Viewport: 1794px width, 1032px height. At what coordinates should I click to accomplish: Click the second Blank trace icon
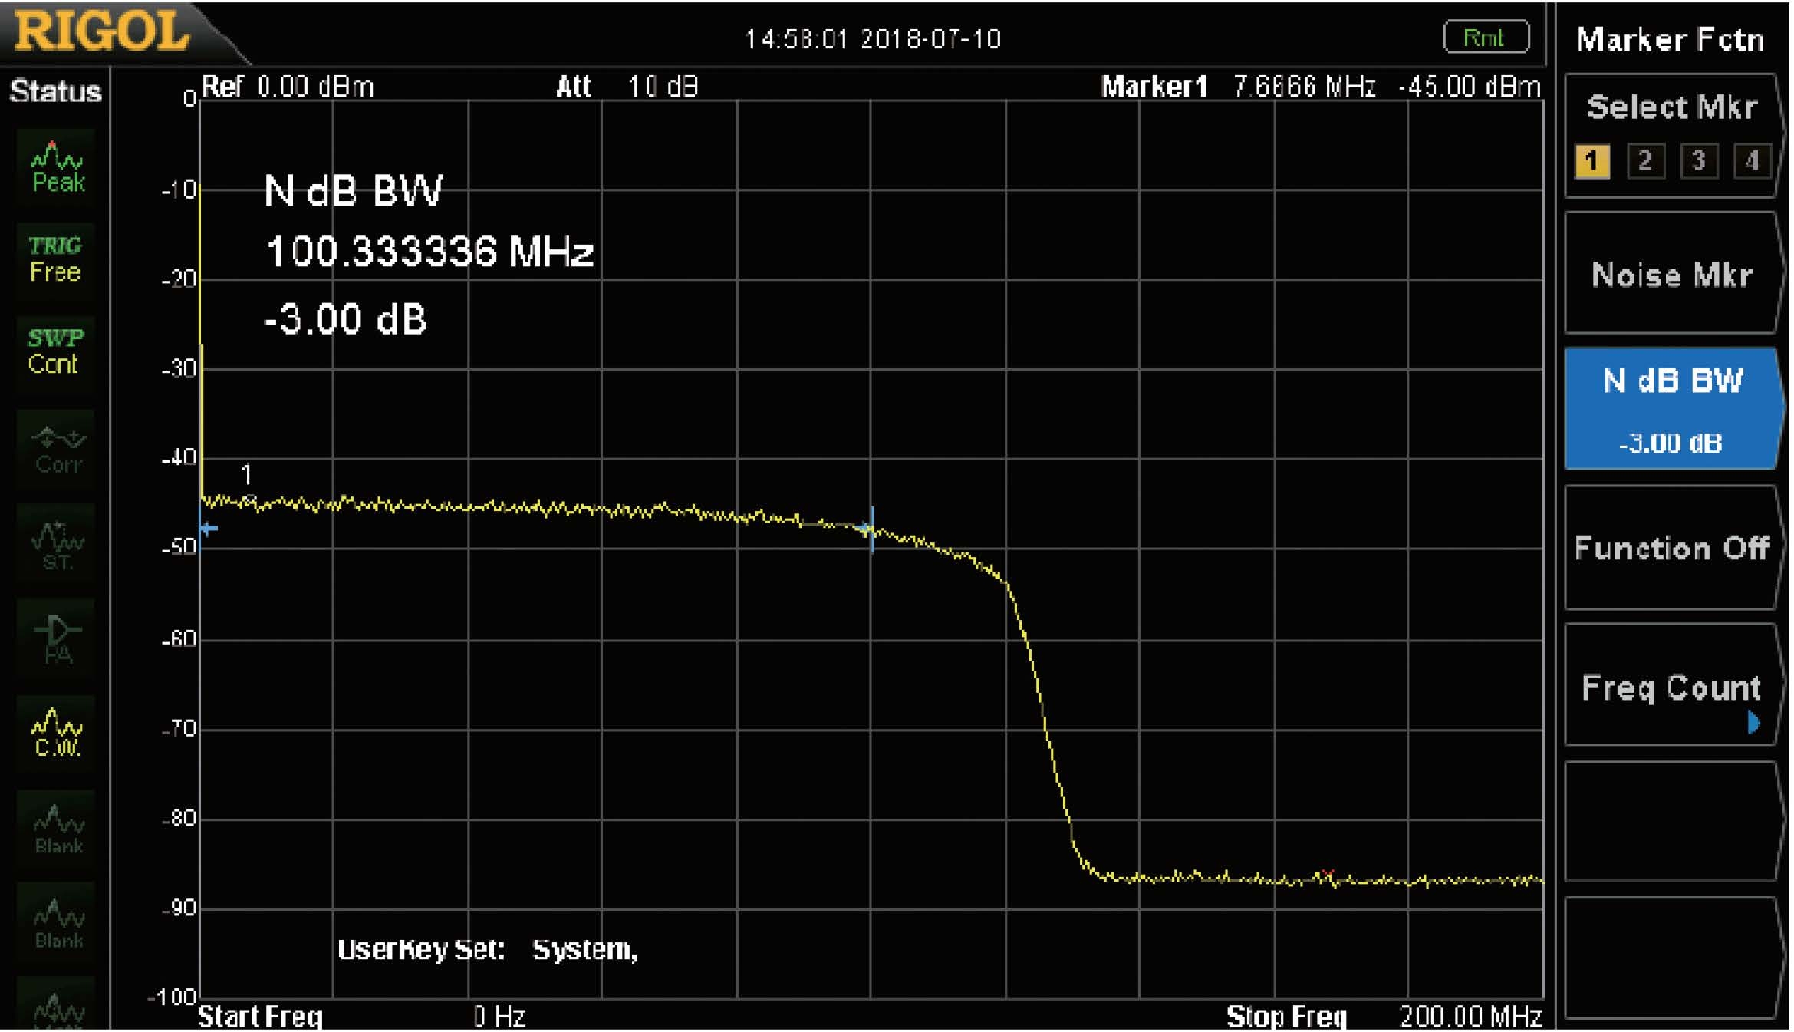pos(56,922)
